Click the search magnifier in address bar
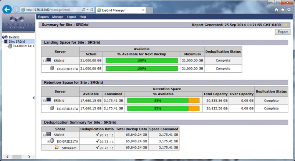 tap(83, 10)
